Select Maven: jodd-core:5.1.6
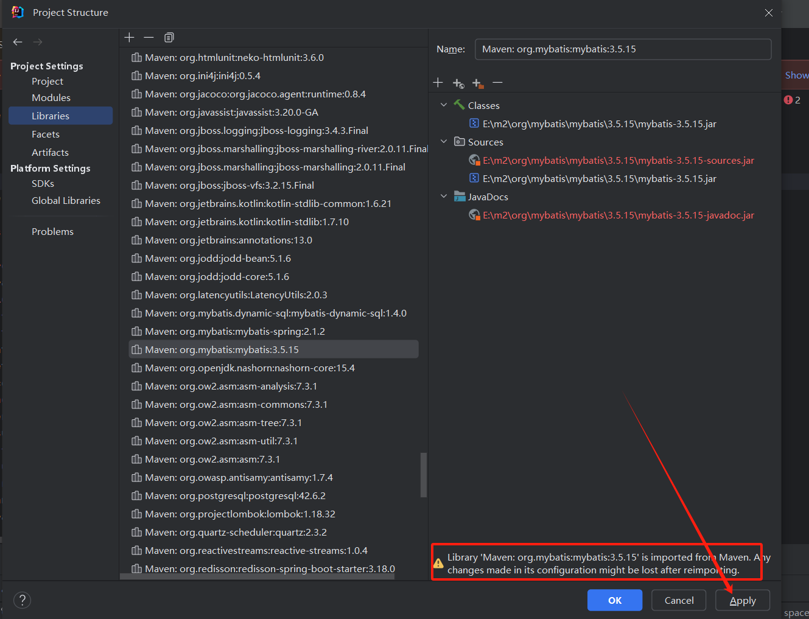The width and height of the screenshot is (809, 619). pos(217,277)
